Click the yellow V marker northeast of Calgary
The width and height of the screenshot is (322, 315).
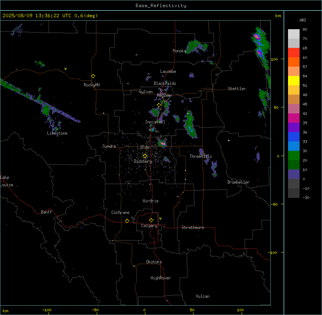point(160,218)
